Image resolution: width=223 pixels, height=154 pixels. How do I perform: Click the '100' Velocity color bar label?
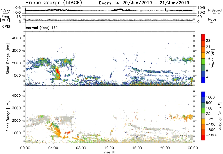point(209,108)
